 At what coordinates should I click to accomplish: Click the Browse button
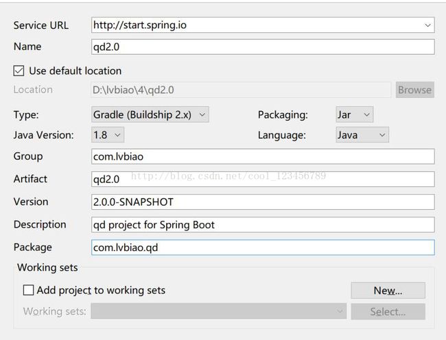tap(414, 90)
